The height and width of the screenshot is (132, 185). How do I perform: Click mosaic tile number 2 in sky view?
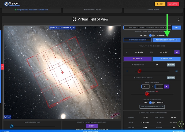(55, 57)
